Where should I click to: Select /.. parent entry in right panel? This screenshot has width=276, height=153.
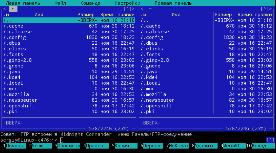pos(206,20)
